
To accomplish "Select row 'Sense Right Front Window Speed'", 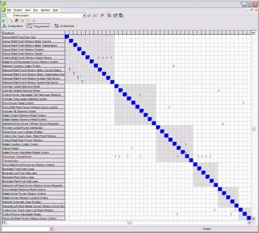I will [34, 53].
